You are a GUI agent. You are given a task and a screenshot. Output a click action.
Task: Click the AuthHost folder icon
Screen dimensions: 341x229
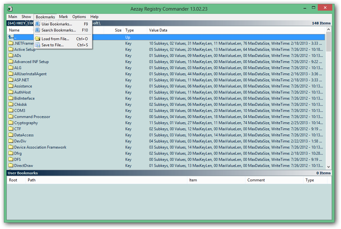pos(11,92)
